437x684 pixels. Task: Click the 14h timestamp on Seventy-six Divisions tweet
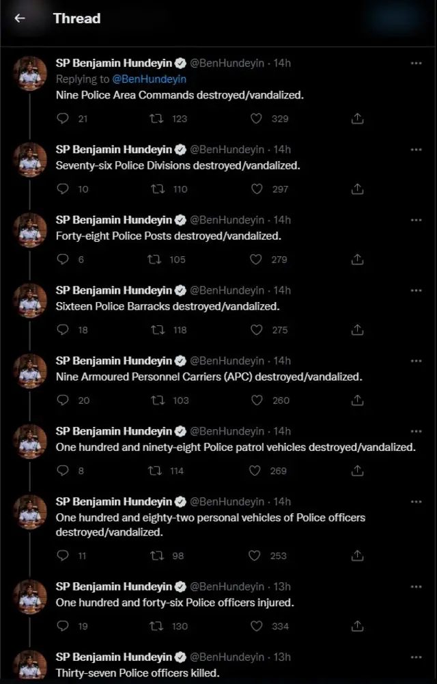282,150
